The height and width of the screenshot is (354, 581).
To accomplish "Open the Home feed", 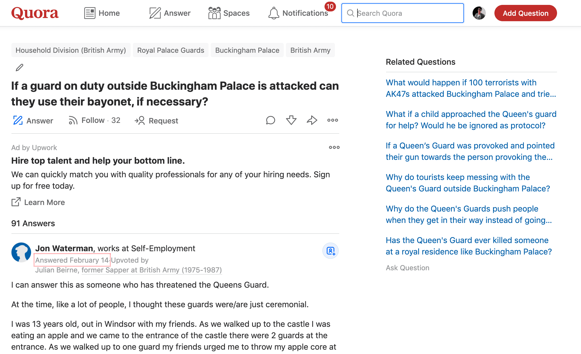I will coord(102,13).
